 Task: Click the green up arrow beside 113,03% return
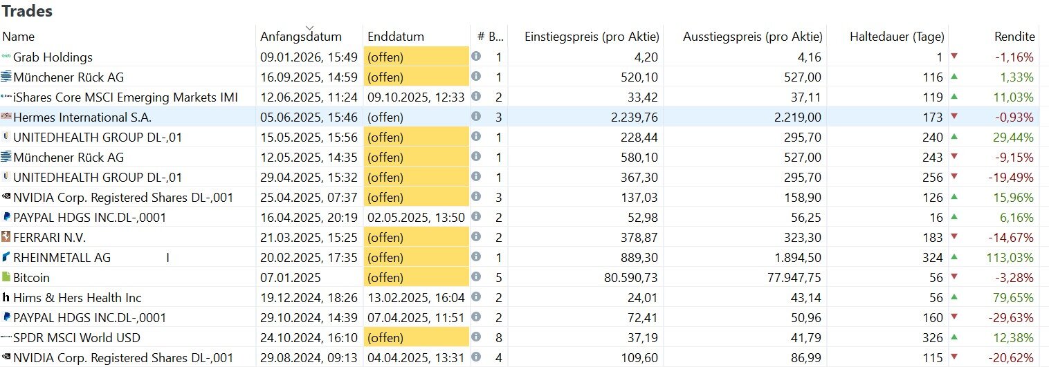click(955, 257)
